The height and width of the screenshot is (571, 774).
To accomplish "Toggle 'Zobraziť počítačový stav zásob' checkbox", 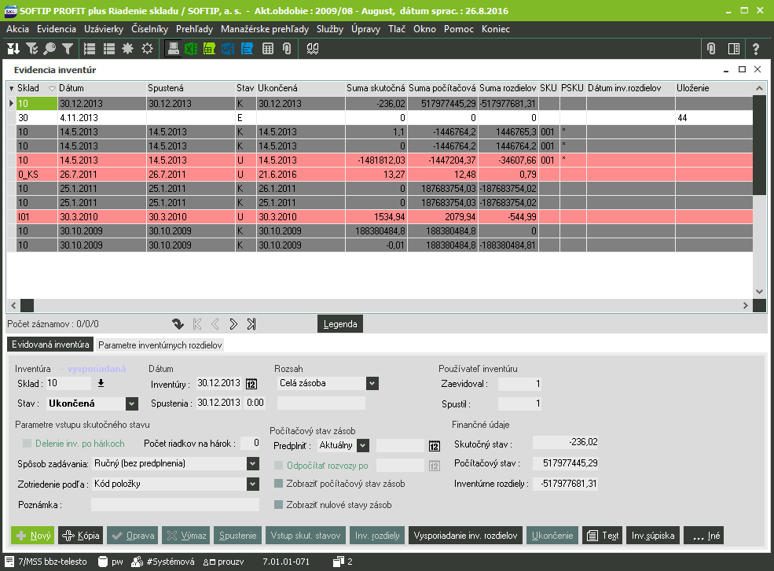I will click(x=278, y=484).
